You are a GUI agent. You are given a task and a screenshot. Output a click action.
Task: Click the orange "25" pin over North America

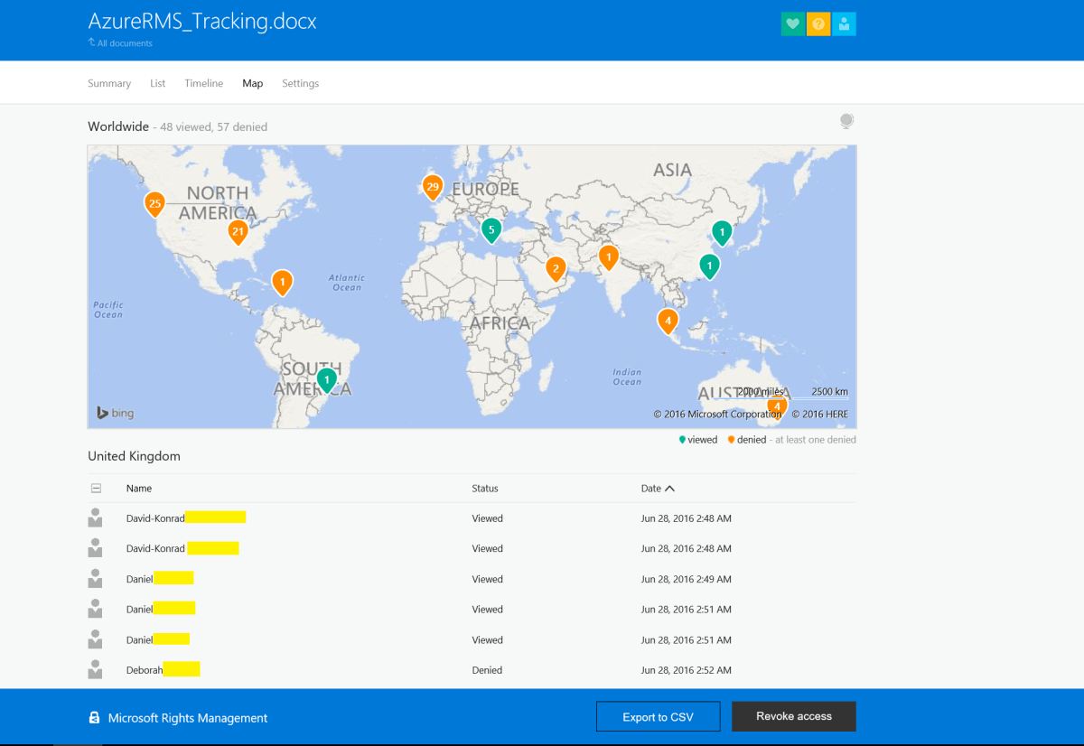coord(154,204)
